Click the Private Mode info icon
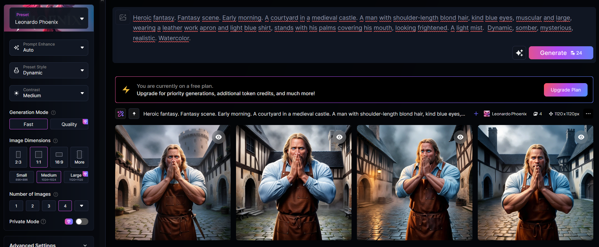This screenshot has height=247, width=599. click(x=43, y=222)
